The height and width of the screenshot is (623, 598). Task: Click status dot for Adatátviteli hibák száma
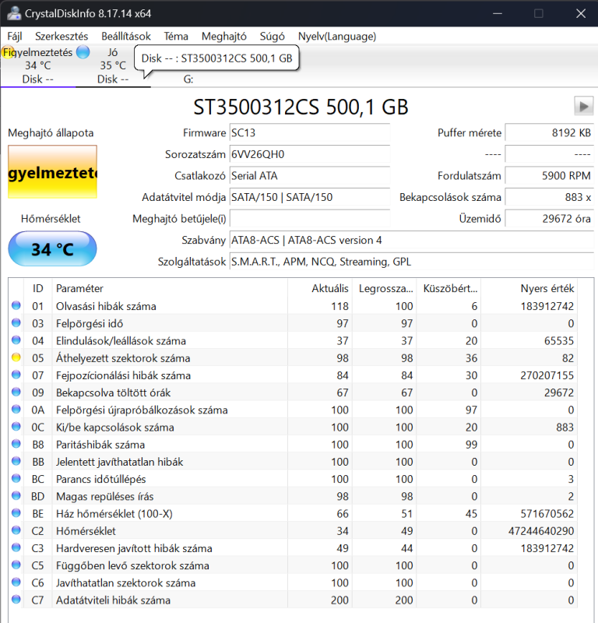[16, 600]
